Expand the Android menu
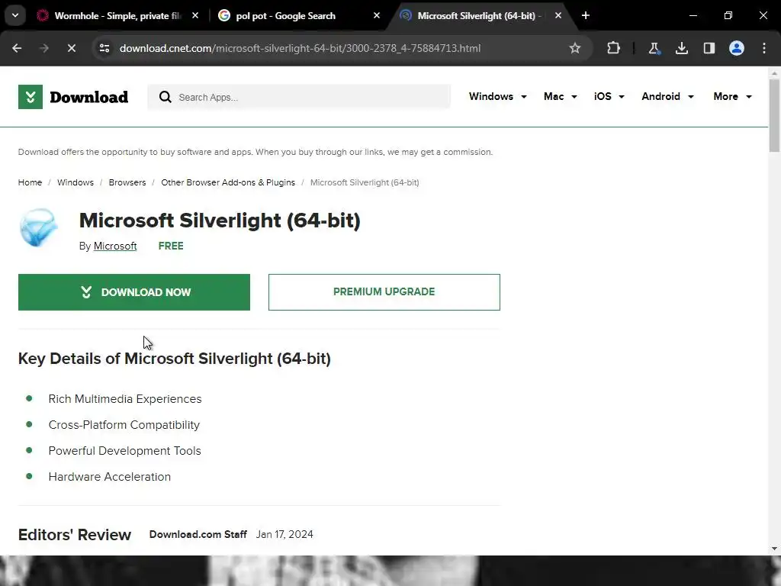Viewport: 781px width, 586px height. [667, 97]
